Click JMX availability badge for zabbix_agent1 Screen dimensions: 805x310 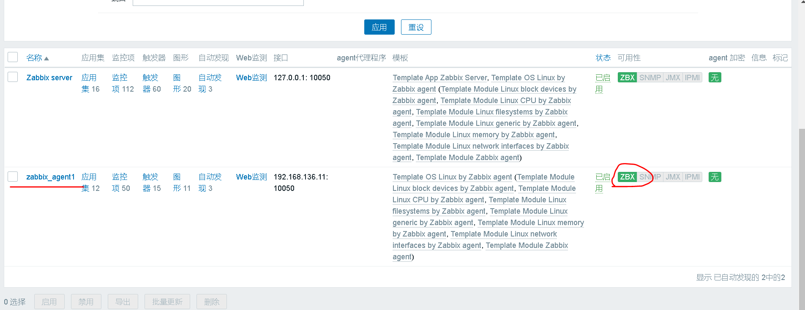pos(673,177)
